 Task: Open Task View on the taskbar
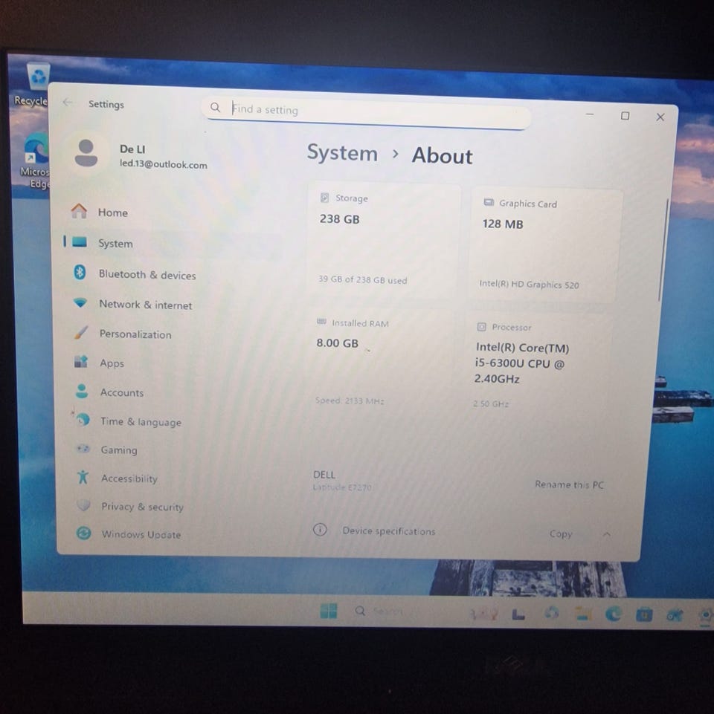pos(518,614)
